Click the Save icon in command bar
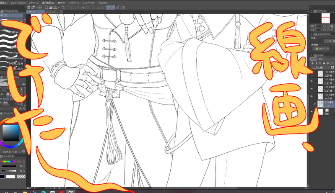 pyautogui.click(x=55, y=8)
